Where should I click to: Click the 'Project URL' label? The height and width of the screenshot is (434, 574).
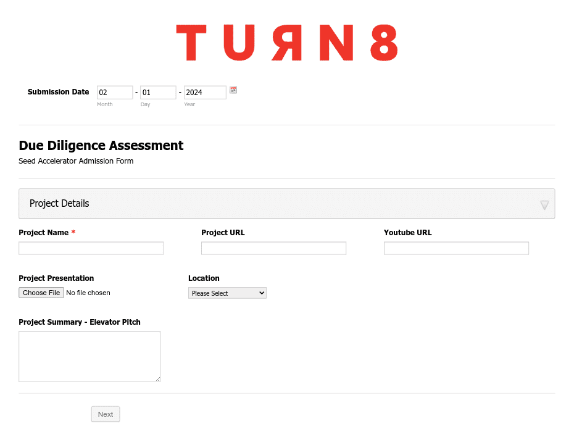pyautogui.click(x=223, y=233)
